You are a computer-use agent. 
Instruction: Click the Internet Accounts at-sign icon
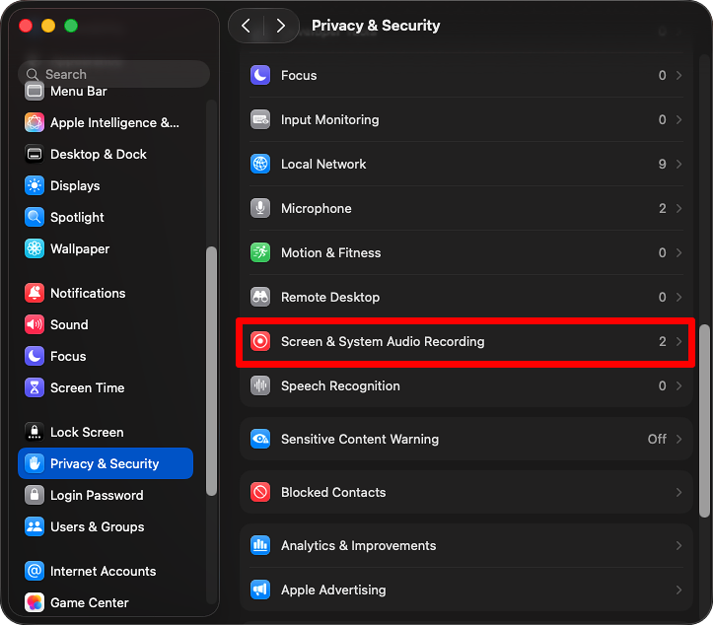click(35, 571)
